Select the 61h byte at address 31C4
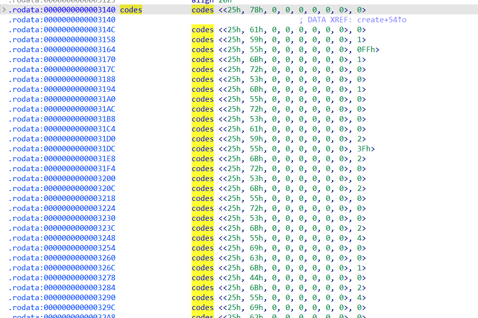Image resolution: width=478 pixels, height=318 pixels. 256,129
